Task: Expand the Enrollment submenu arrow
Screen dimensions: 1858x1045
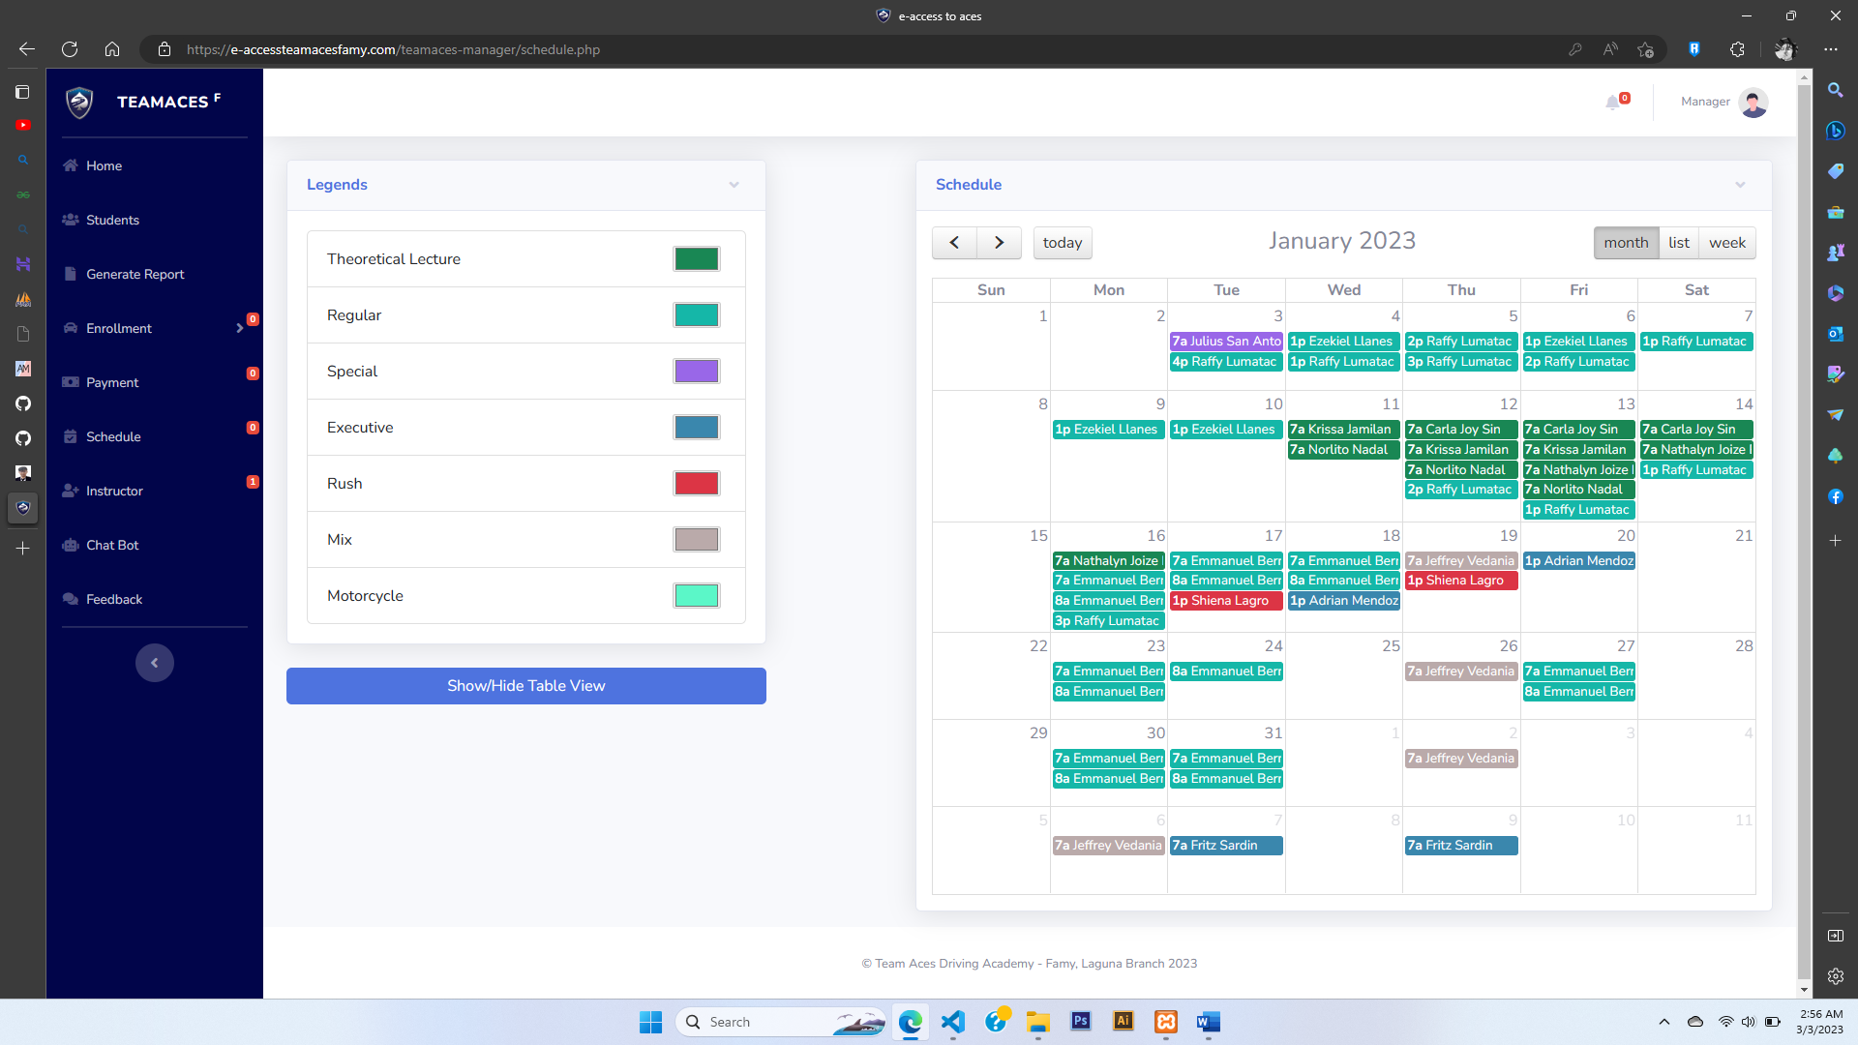Action: point(240,328)
